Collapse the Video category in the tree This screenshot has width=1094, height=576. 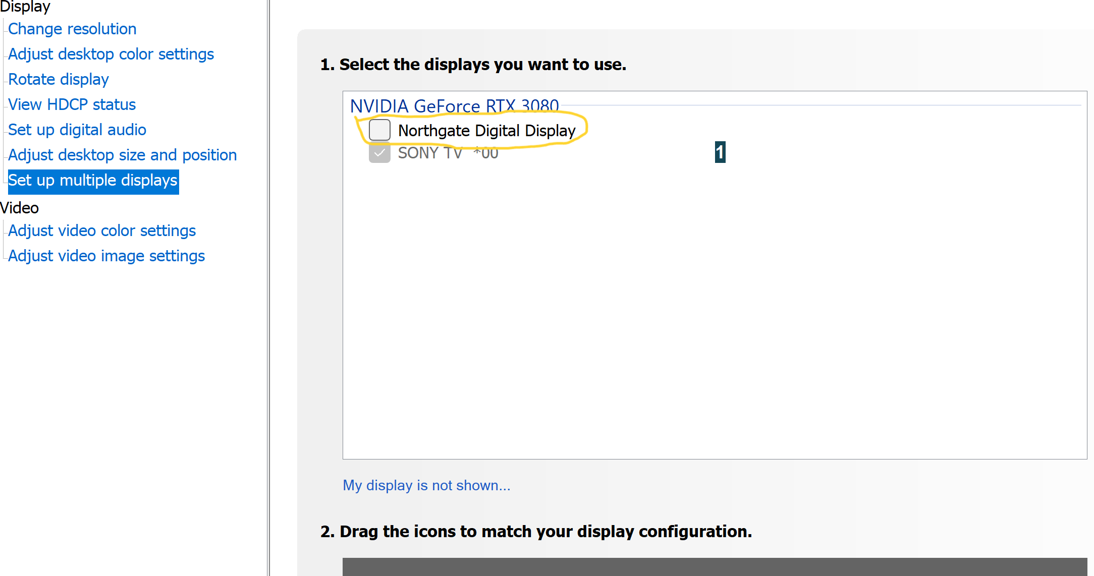click(20, 208)
